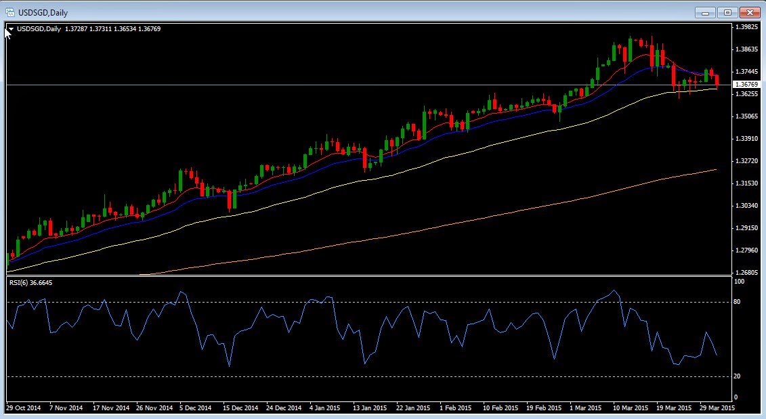Click RSI scale value 0
This screenshot has width=766, height=419.
click(736, 397)
